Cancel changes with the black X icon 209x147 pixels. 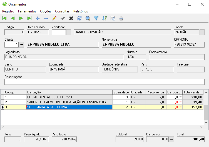point(71,19)
